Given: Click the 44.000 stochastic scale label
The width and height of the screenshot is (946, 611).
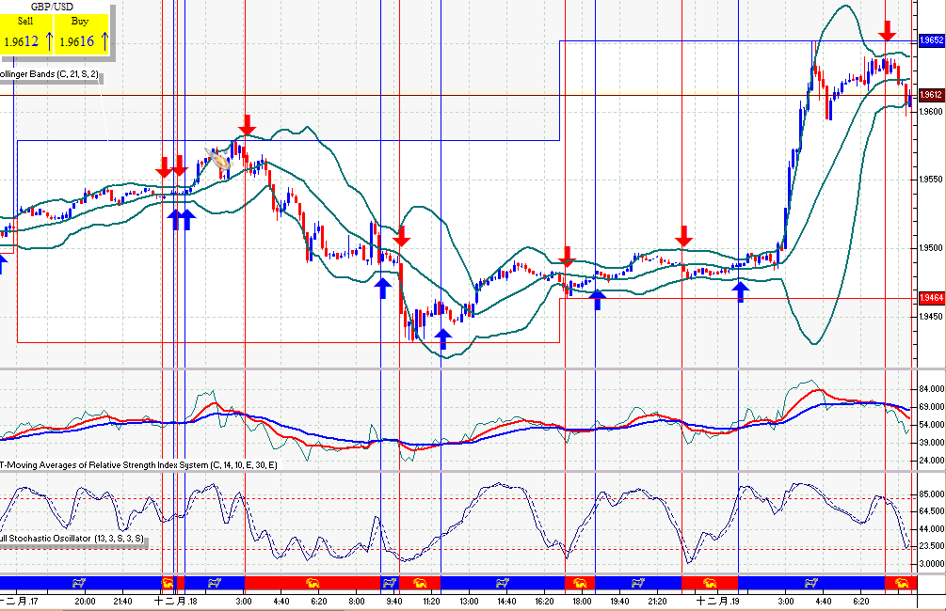Looking at the screenshot, I should click(932, 529).
